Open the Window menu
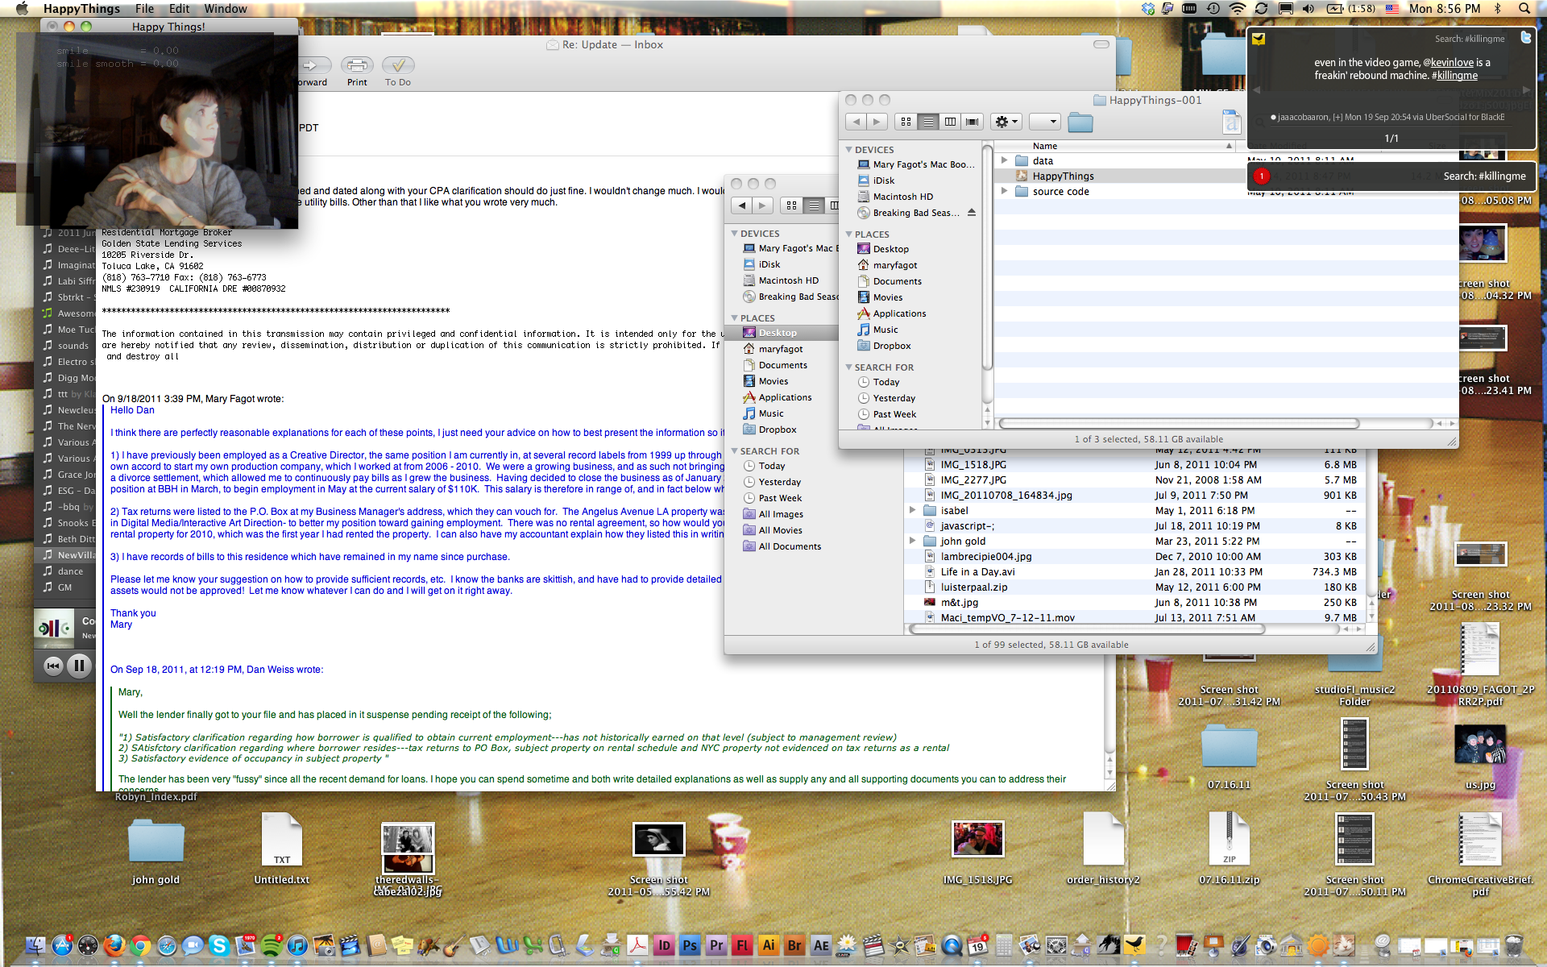 click(x=226, y=9)
